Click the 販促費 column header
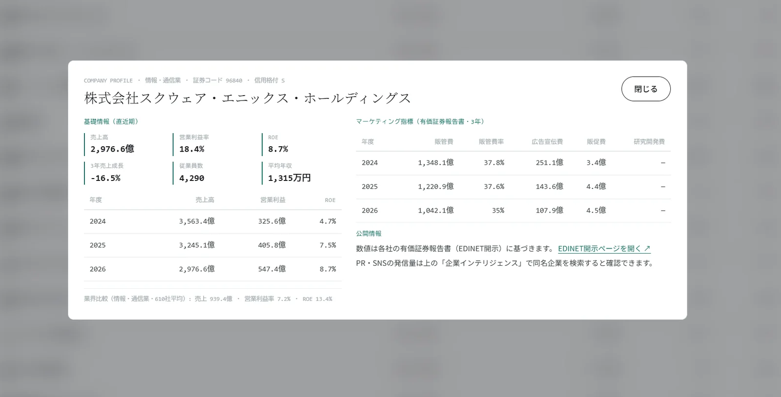The image size is (781, 397). pos(596,141)
